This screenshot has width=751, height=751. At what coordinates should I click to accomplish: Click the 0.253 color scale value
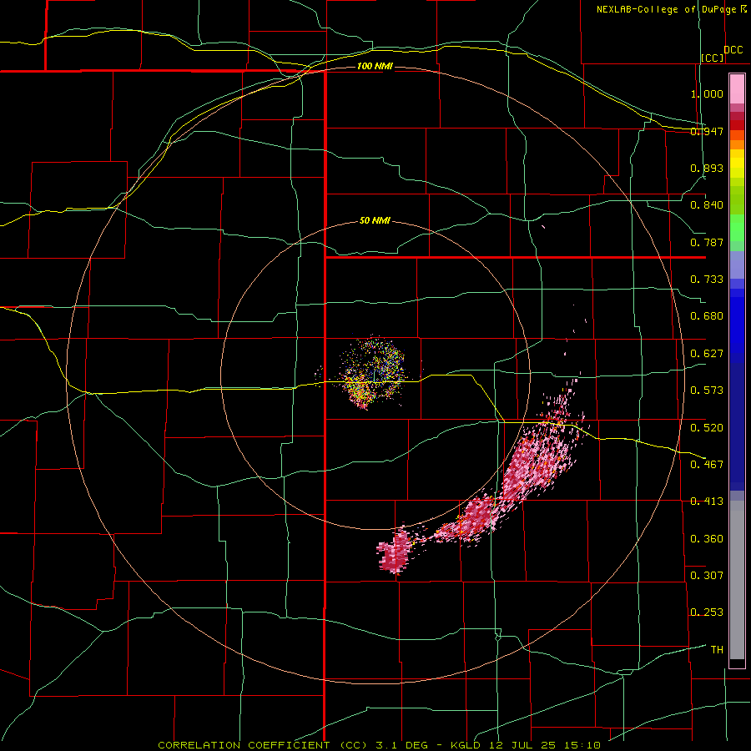pos(707,612)
